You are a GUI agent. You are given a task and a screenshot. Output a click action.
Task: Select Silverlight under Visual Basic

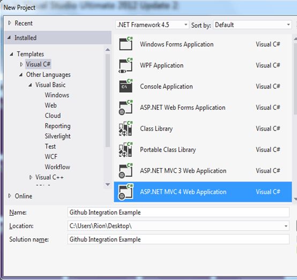[x=57, y=136]
